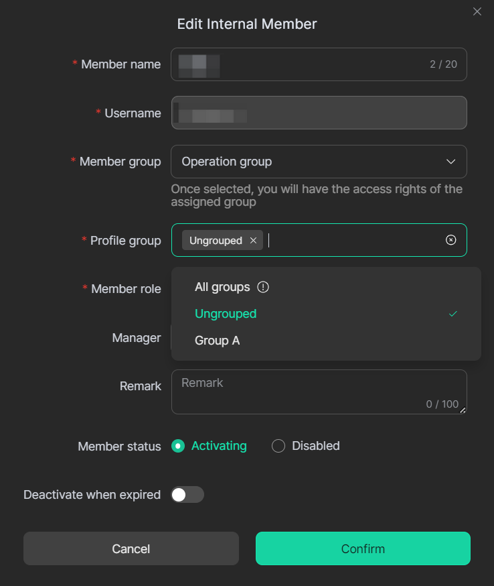Select the Activating member status
The image size is (494, 586).
tap(178, 446)
